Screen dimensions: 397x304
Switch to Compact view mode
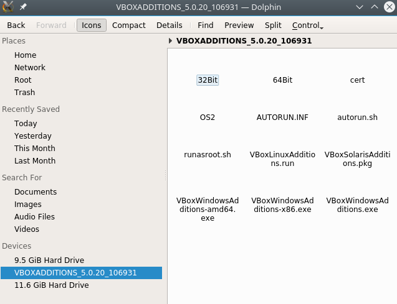[128, 25]
